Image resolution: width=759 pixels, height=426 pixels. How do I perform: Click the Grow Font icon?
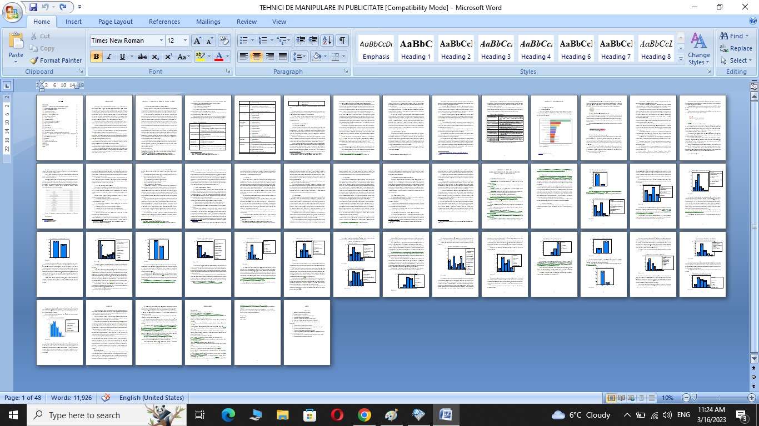point(197,40)
